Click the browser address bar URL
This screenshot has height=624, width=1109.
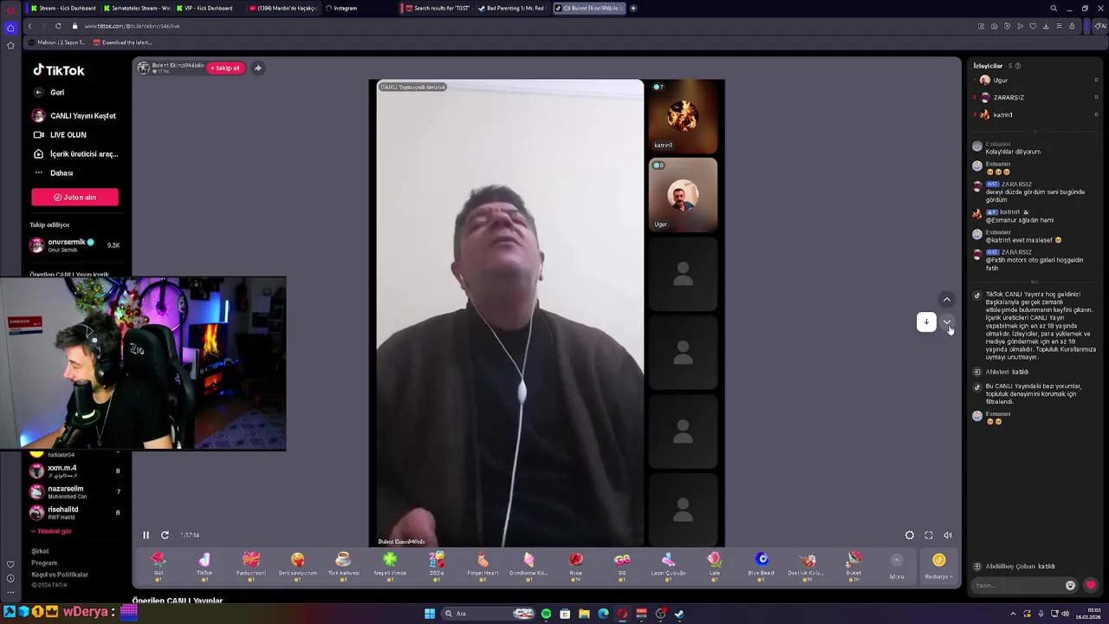click(x=132, y=26)
